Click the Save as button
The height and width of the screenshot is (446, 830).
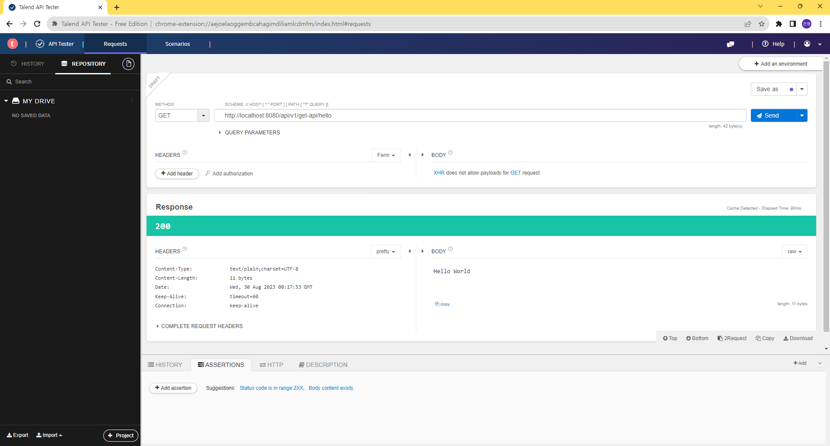[x=773, y=89]
